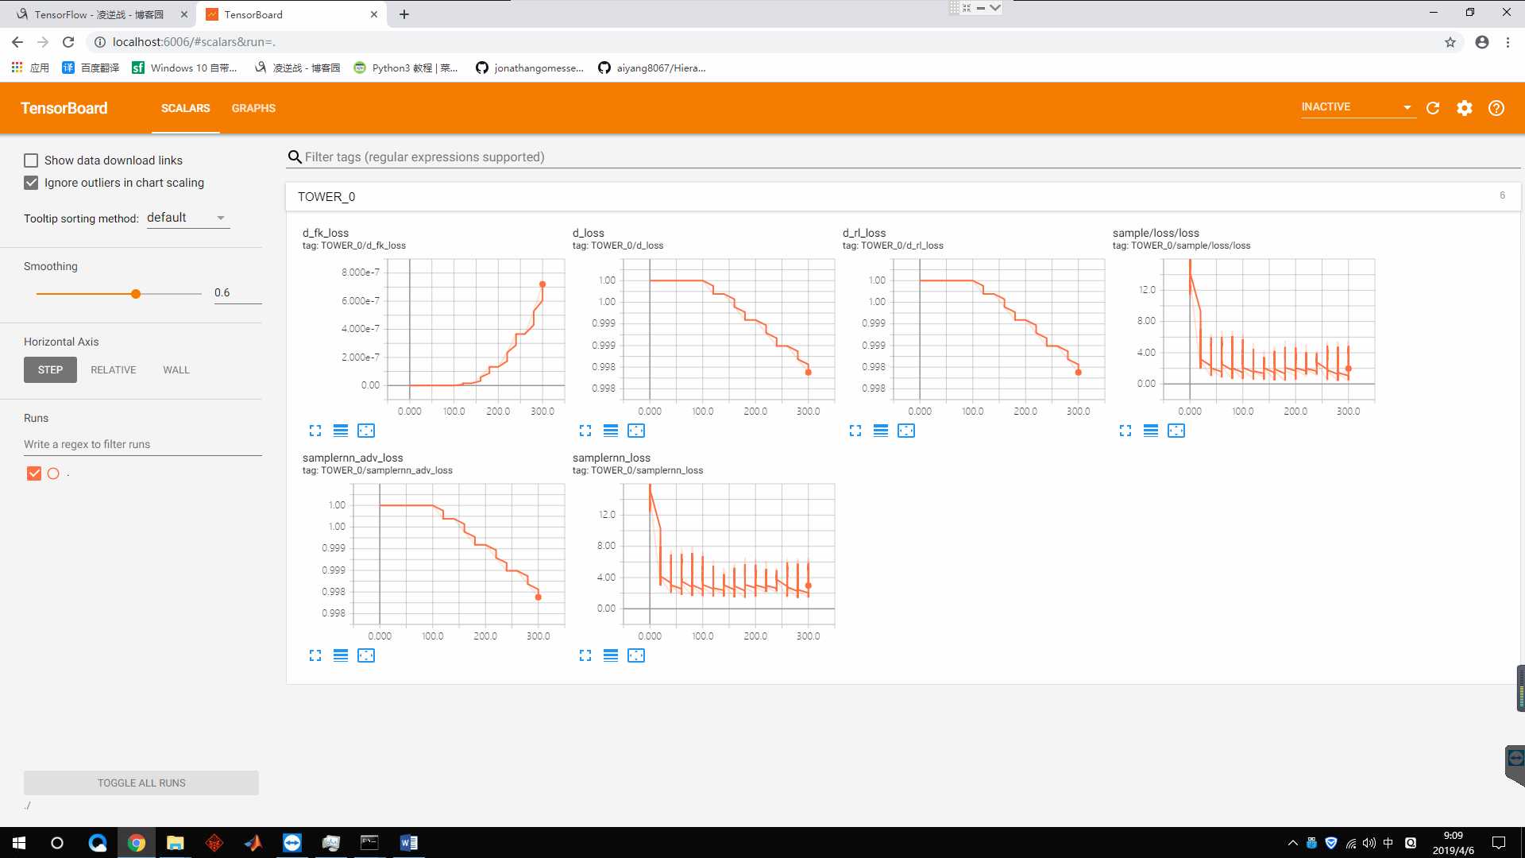Viewport: 1525px width, 858px height.
Task: Open the aiyang8067/Hiera bookmark
Action: click(652, 68)
